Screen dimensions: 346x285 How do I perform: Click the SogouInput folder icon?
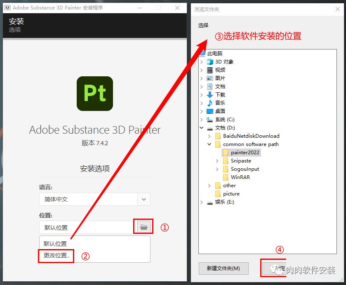[x=226, y=169]
